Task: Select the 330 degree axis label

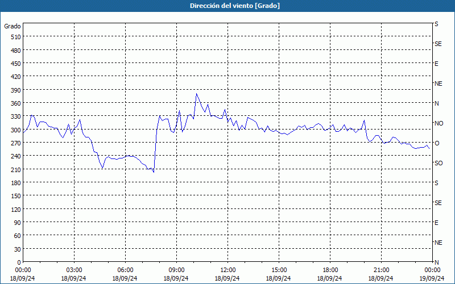Action: click(16, 116)
